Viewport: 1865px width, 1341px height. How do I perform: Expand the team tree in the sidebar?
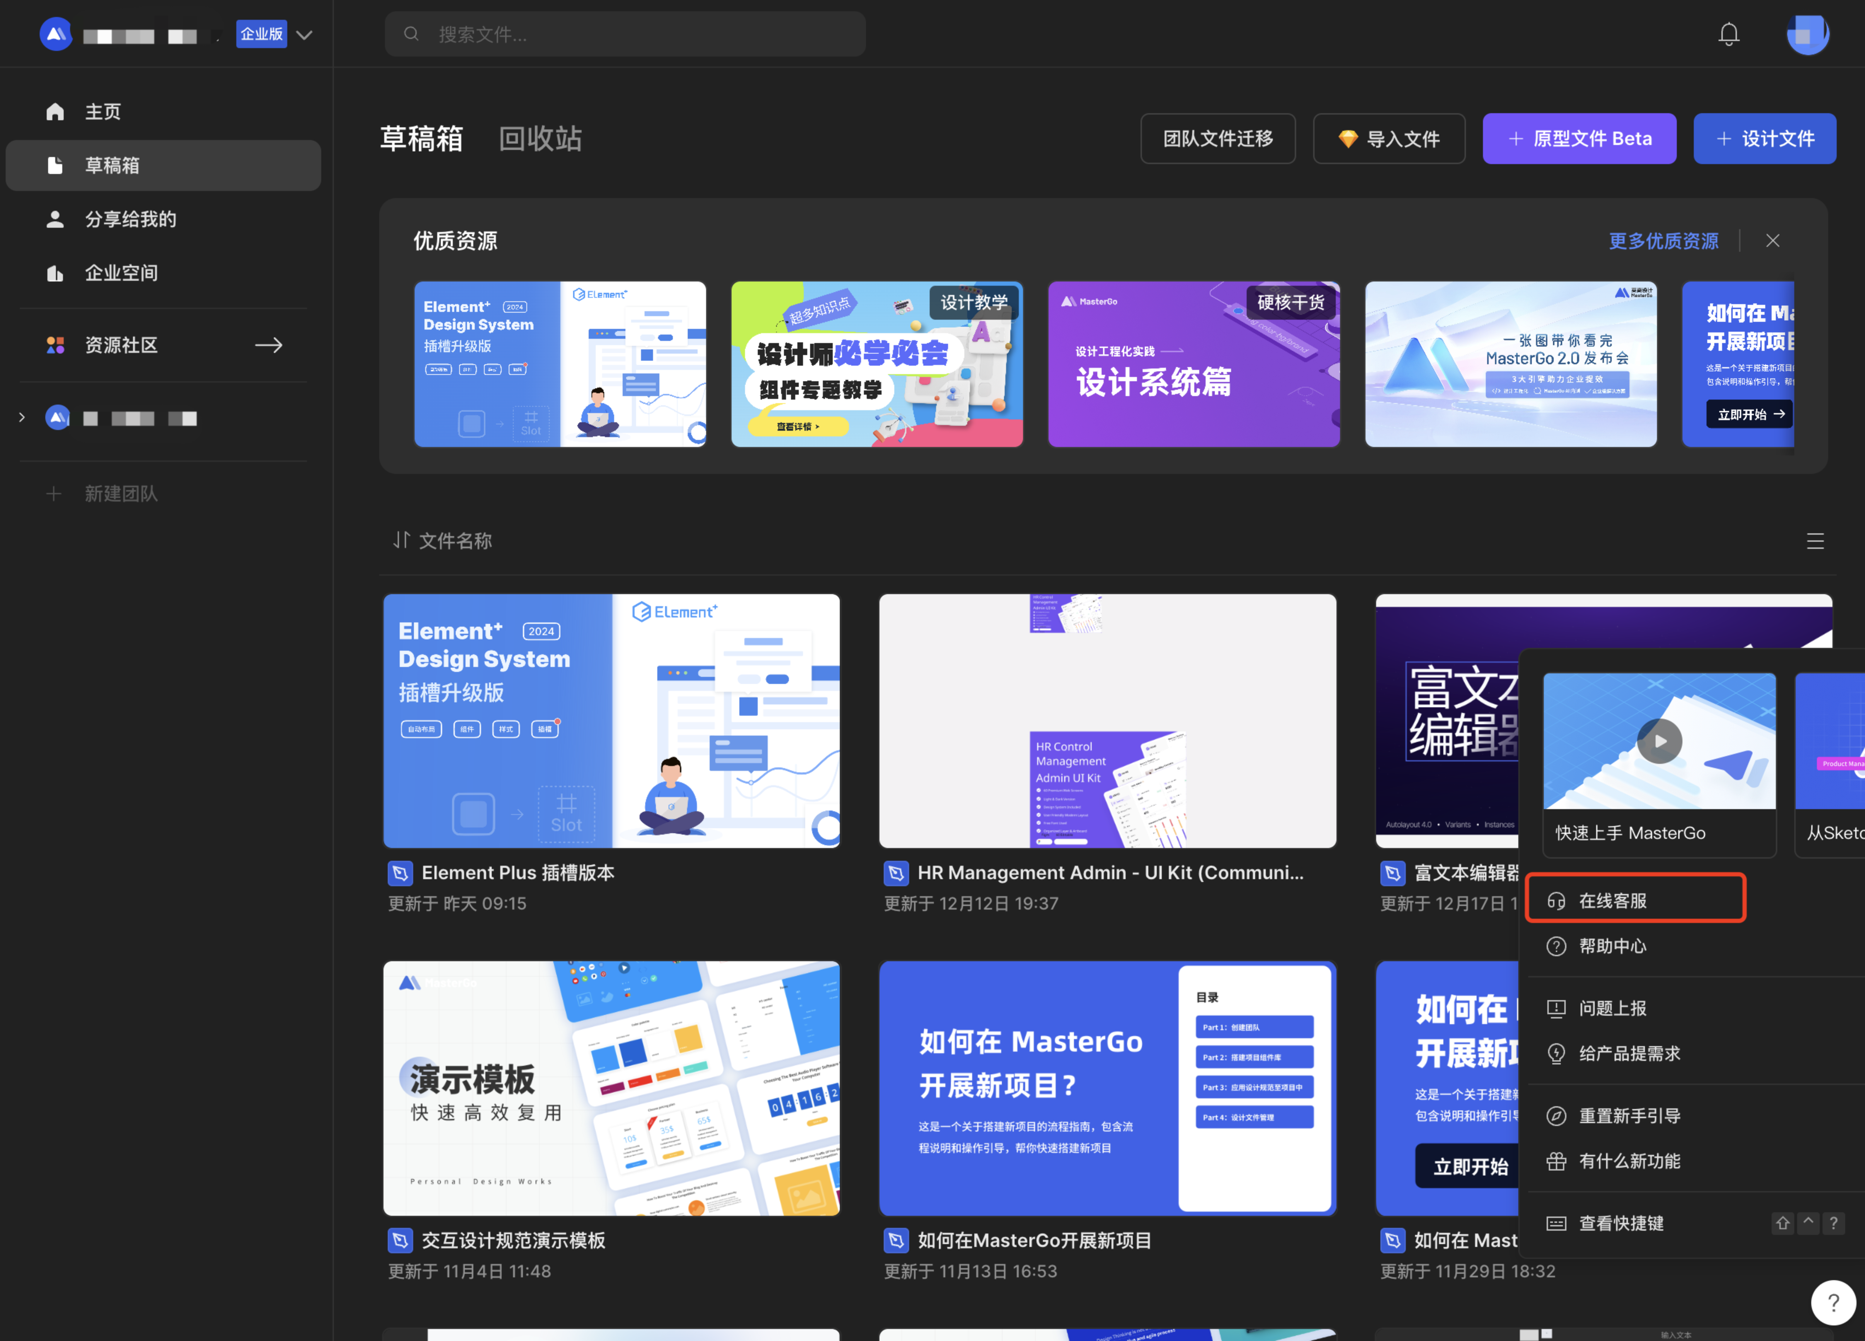[22, 418]
